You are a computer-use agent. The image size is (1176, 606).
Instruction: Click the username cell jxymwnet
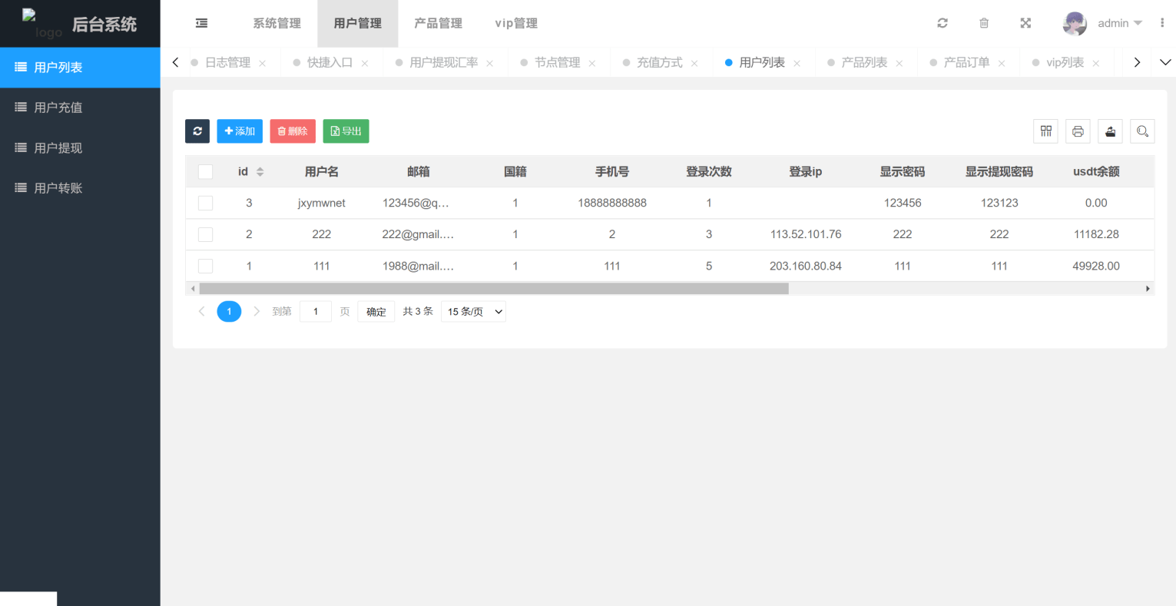coord(322,203)
